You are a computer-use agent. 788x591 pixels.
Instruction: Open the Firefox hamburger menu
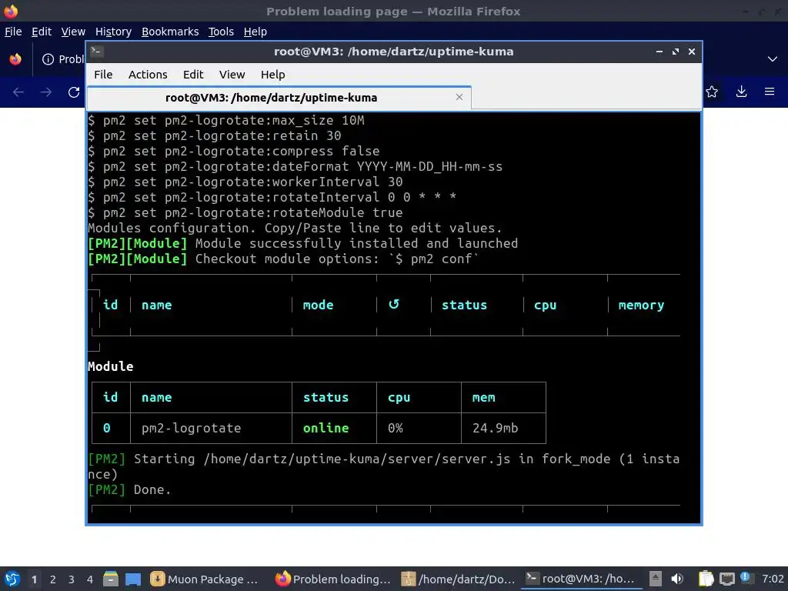(770, 92)
